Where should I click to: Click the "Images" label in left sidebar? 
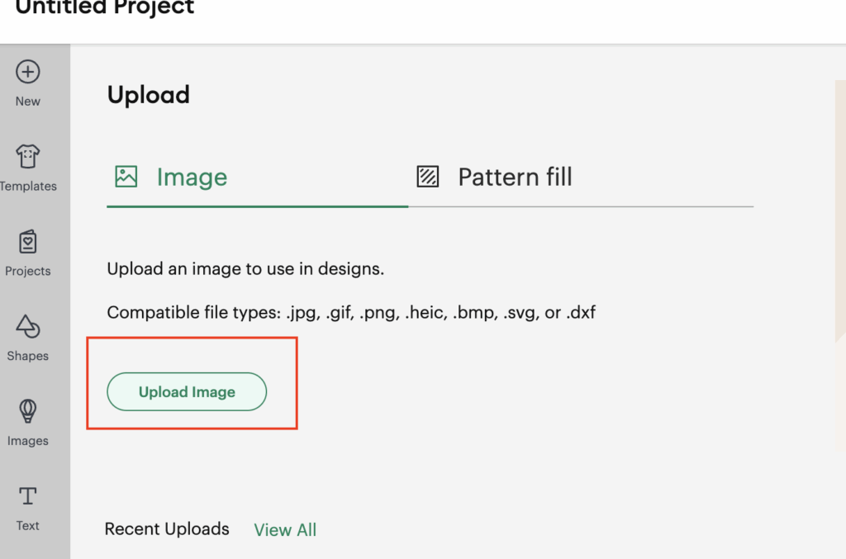pos(28,441)
